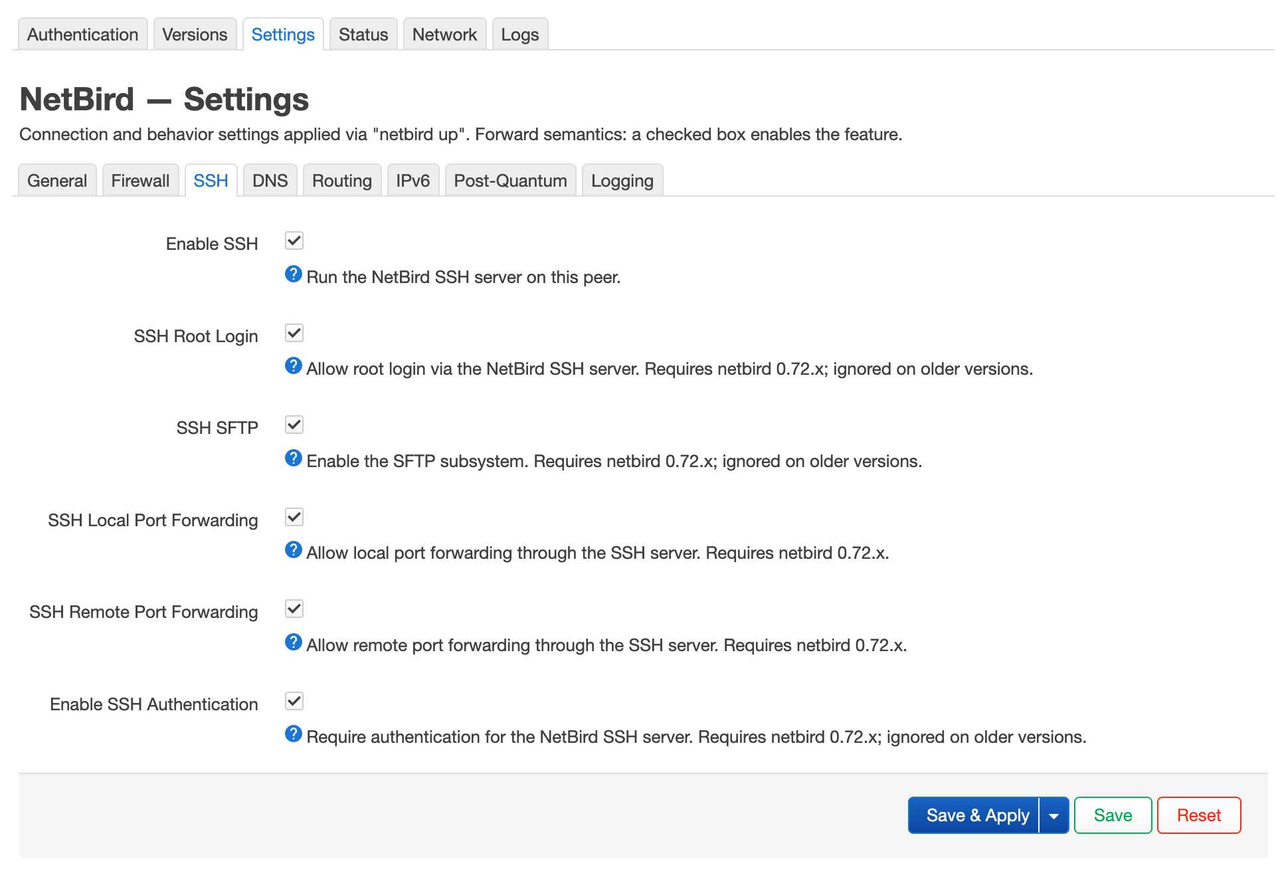Click the 'Enable SSH Authentication' label
This screenshot has width=1282, height=893.
[x=154, y=704]
